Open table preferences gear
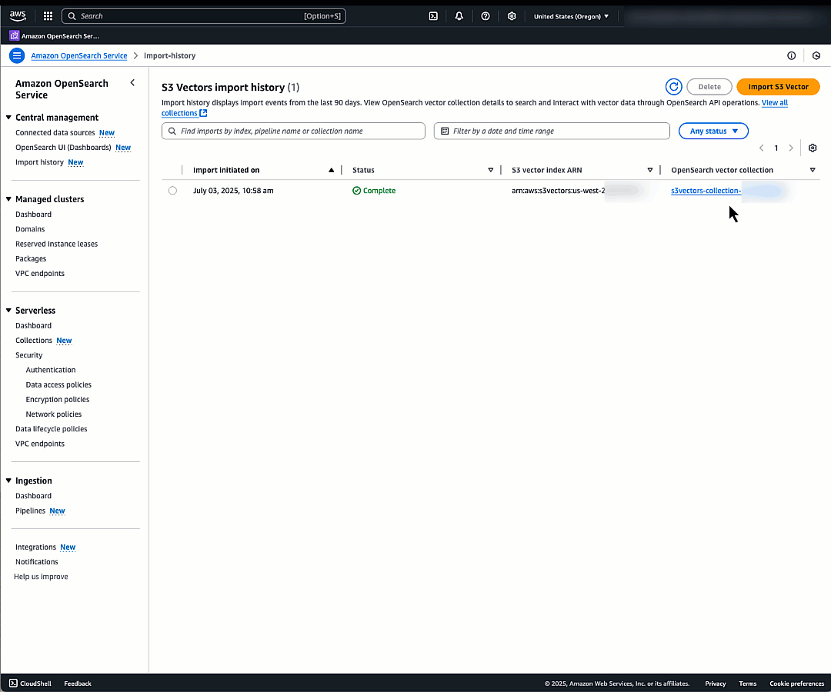The height and width of the screenshot is (692, 831). coord(813,148)
